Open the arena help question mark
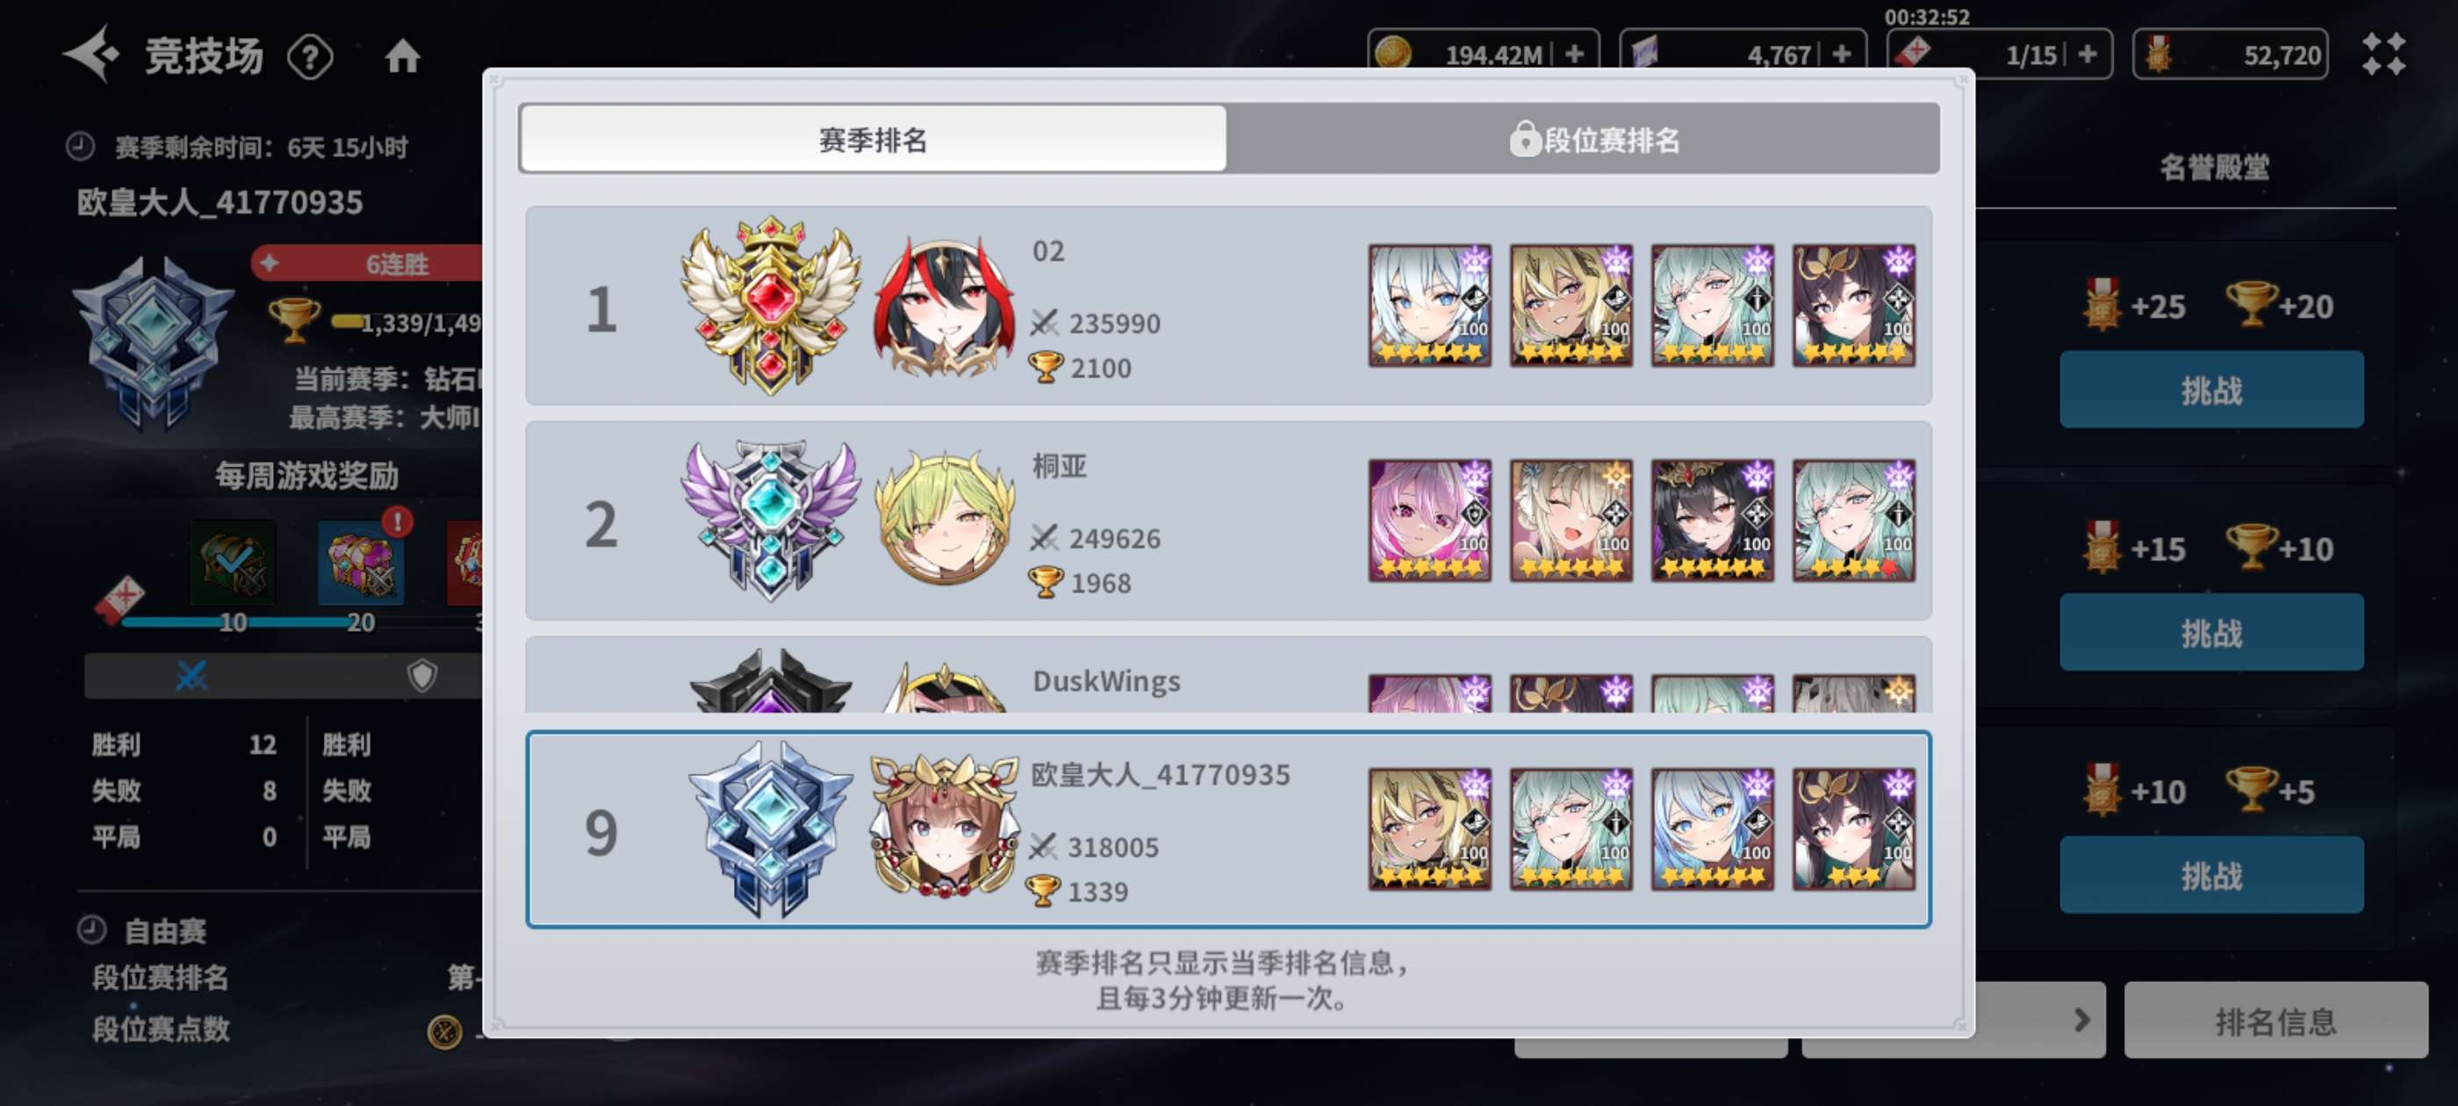The width and height of the screenshot is (2458, 1106). 310,56
